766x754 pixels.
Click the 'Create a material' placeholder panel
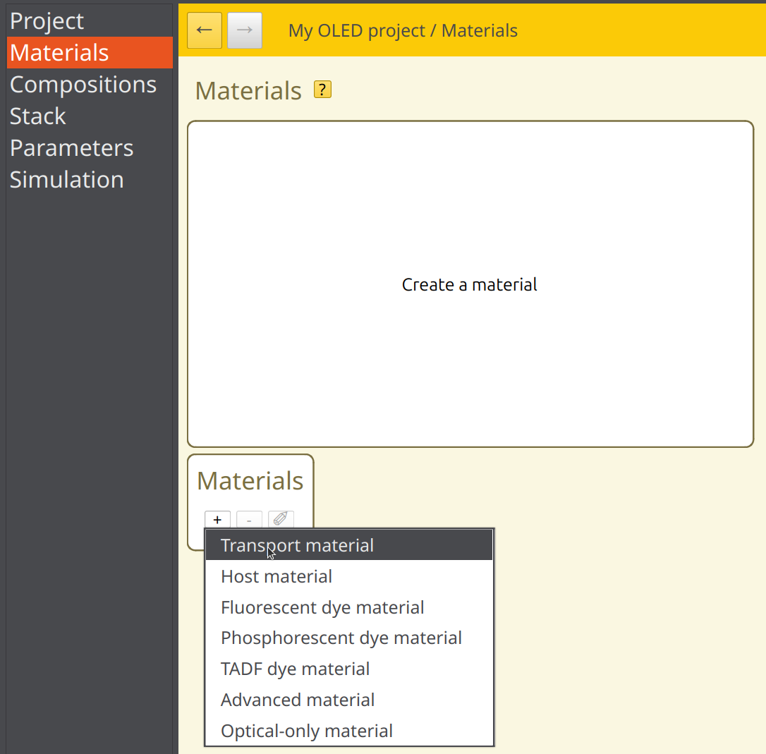tap(470, 284)
